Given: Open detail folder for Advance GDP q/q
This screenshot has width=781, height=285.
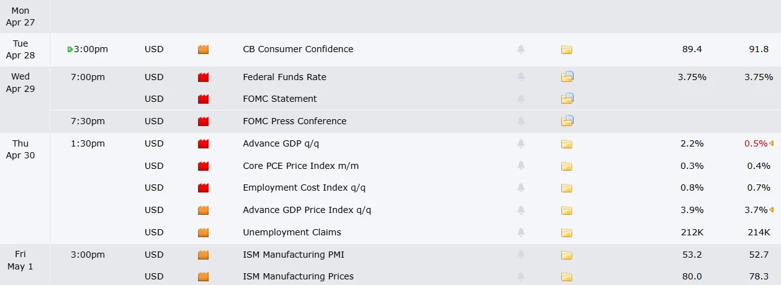Looking at the screenshot, I should (566, 144).
